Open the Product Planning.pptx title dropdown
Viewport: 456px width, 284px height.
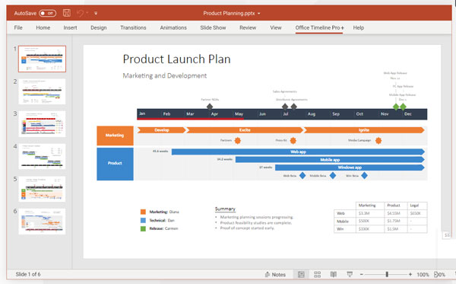coord(259,14)
